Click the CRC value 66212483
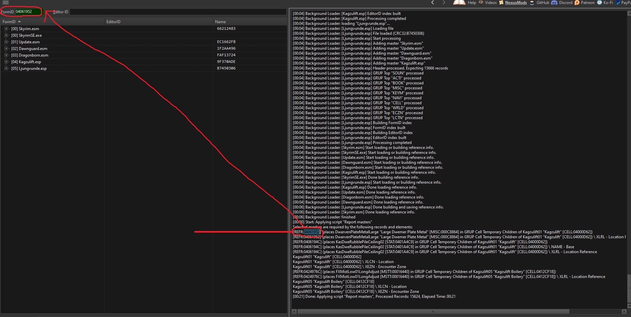The image size is (631, 317). point(226,28)
